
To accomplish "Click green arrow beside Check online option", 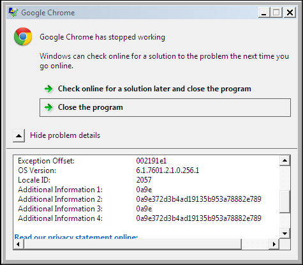I will tap(48, 89).
